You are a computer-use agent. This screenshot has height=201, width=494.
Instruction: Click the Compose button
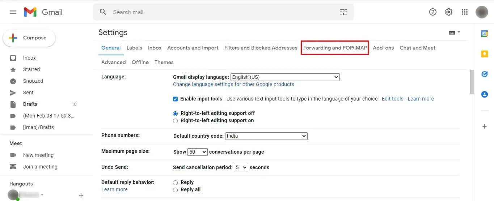pyautogui.click(x=29, y=38)
